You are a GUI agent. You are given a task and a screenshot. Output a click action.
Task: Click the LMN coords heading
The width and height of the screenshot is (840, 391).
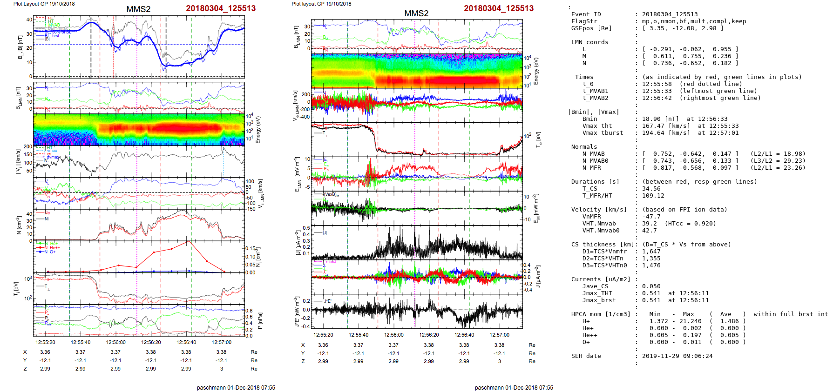click(589, 42)
